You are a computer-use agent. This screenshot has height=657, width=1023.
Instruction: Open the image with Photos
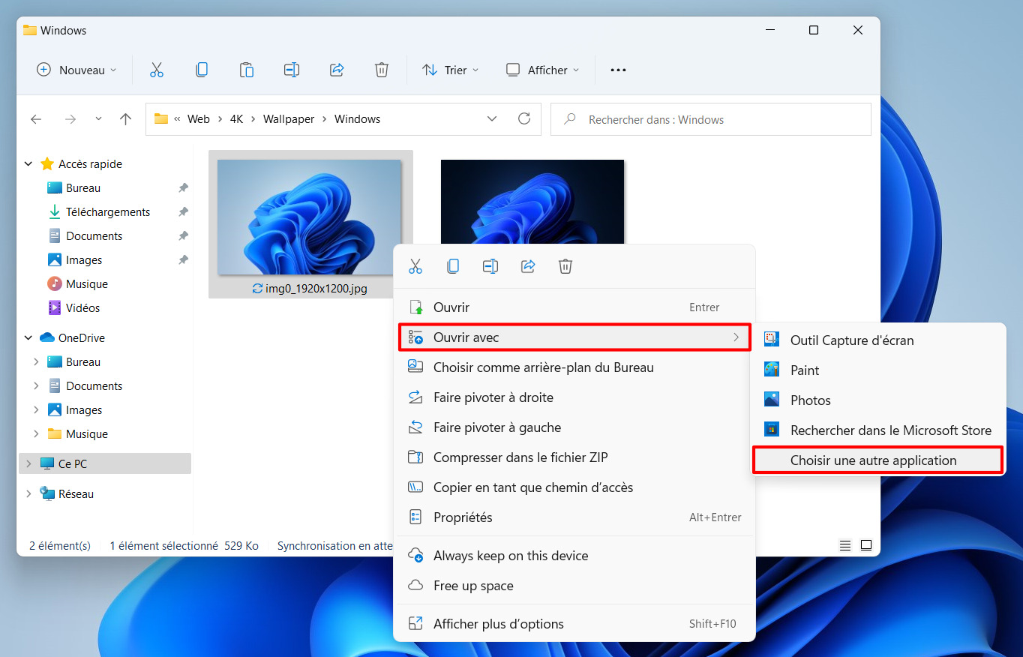[x=878, y=400]
